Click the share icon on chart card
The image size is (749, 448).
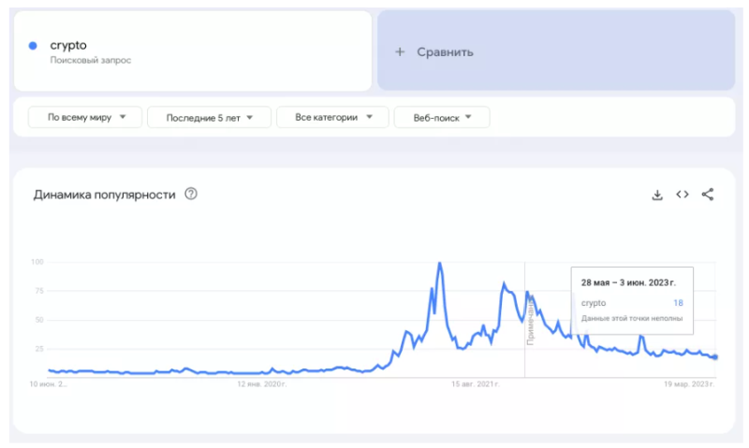tap(708, 195)
